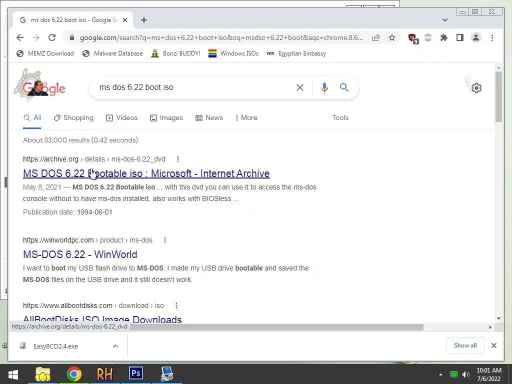Click the share page icon in address bar
This screenshot has width=512, height=384.
376,37
